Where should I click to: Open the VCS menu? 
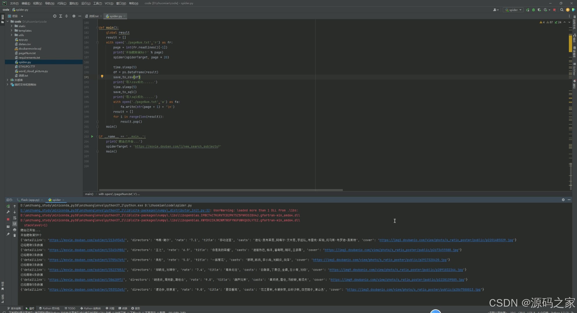[x=109, y=3]
